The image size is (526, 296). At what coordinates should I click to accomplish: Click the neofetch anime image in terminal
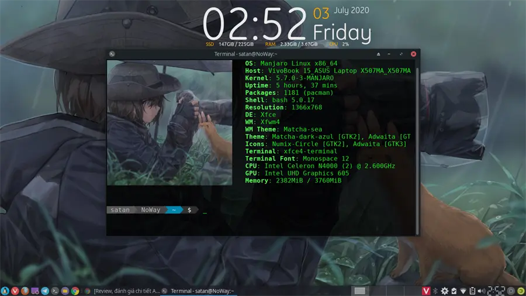(x=169, y=122)
